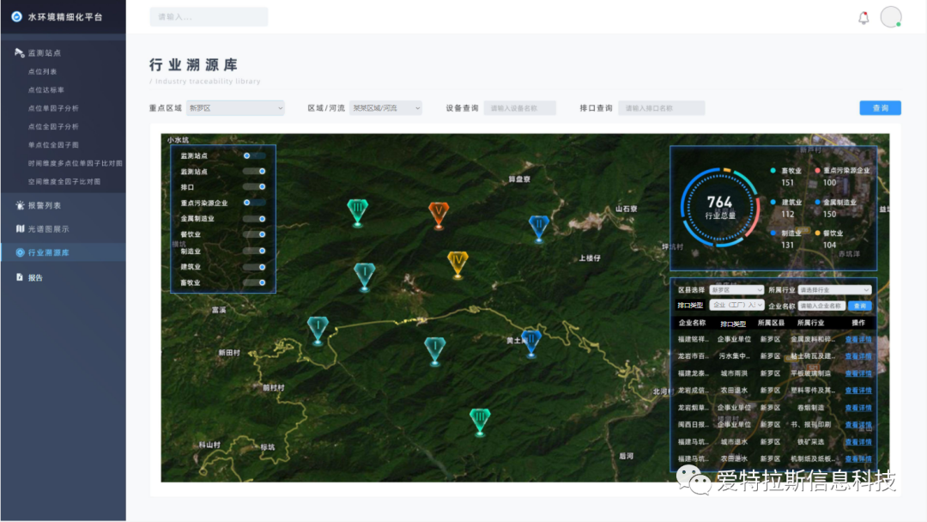
Task: Click the 764 industry total donut chart
Action: coord(719,208)
